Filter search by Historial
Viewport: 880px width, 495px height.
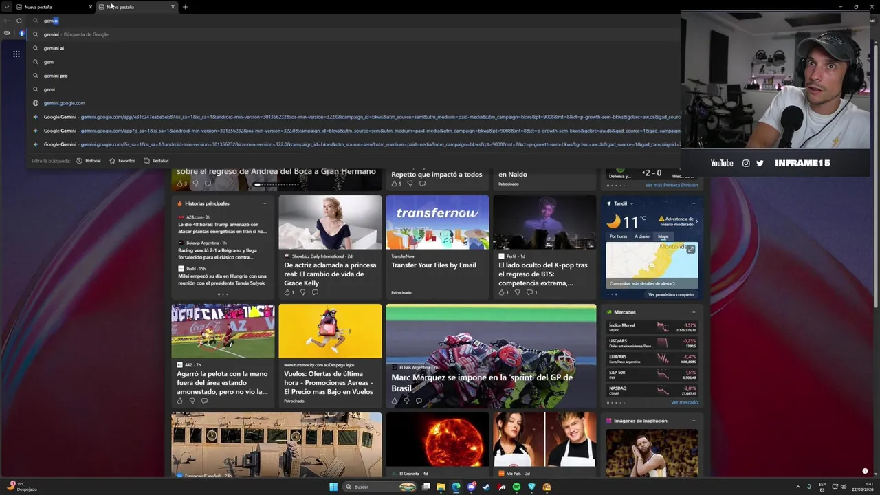click(x=89, y=161)
